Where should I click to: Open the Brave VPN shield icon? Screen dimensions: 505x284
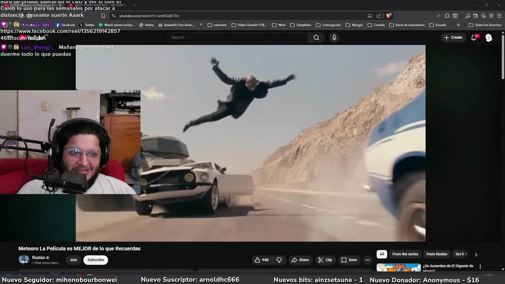click(x=491, y=16)
